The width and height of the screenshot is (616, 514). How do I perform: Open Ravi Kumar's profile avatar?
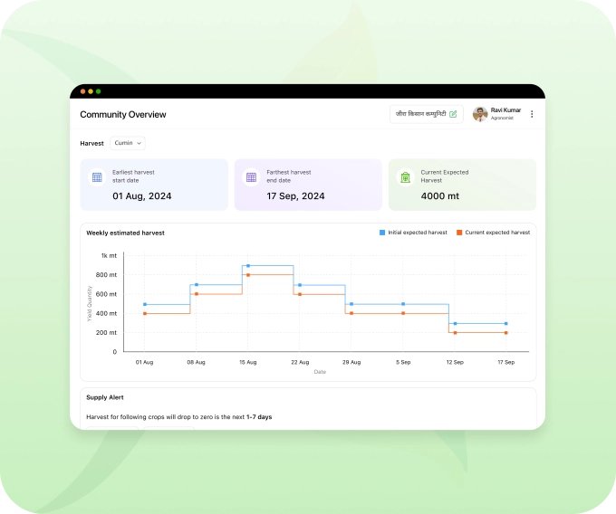(480, 114)
